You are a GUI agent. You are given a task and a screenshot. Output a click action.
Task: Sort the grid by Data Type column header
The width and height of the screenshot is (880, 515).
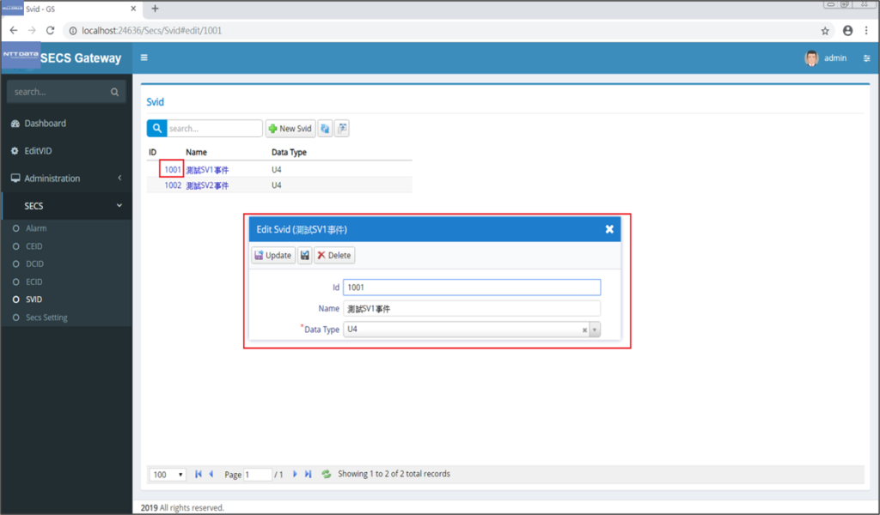point(289,152)
